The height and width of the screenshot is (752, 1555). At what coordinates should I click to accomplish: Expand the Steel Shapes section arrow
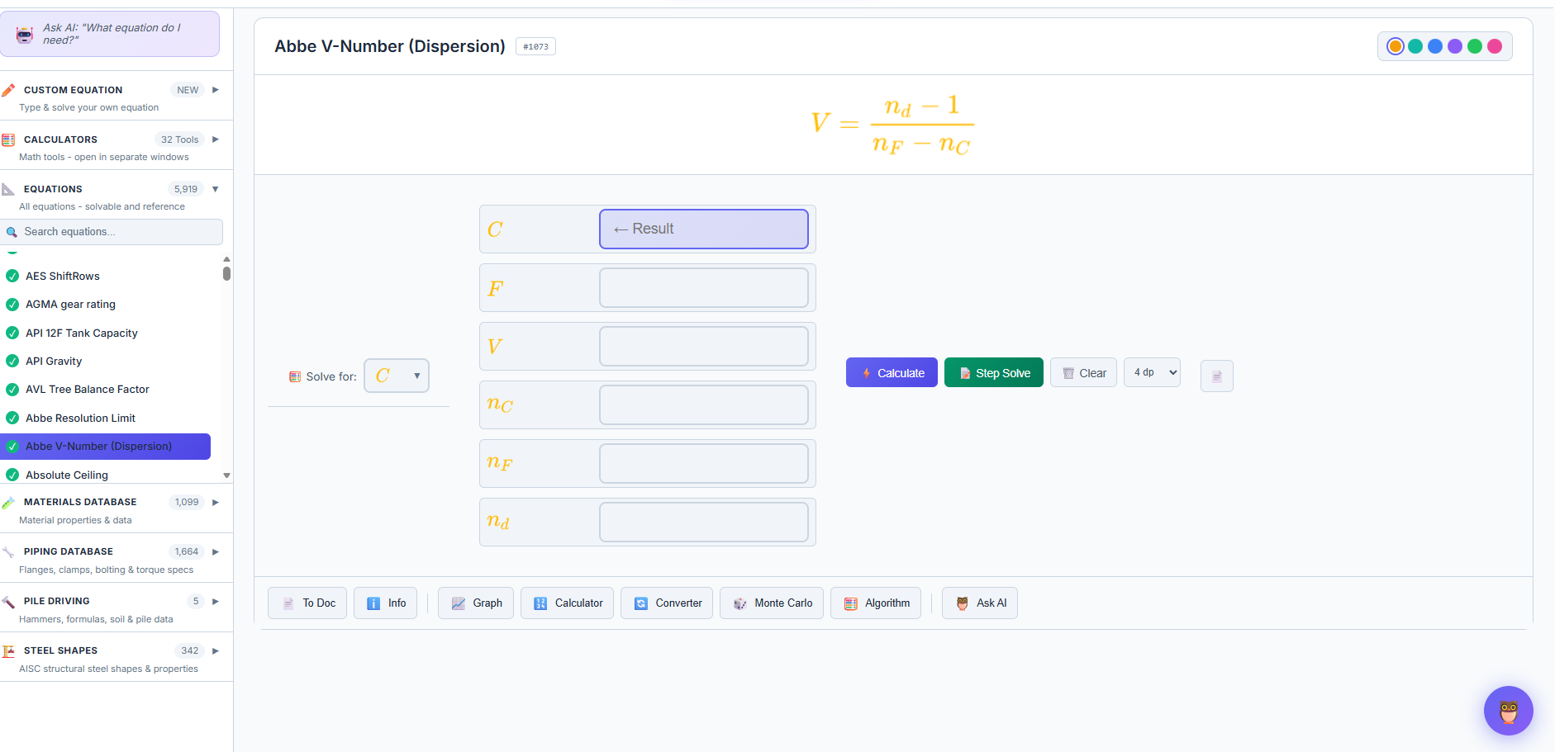tap(216, 651)
